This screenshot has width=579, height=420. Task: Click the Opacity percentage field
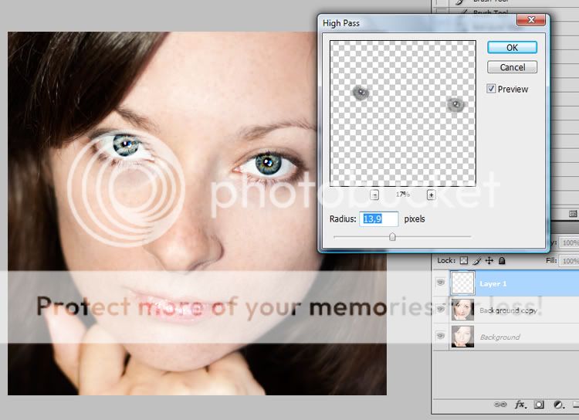570,242
